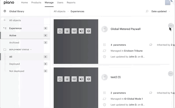Click tag icon in test2 (1) thumbnail

(81, 79)
